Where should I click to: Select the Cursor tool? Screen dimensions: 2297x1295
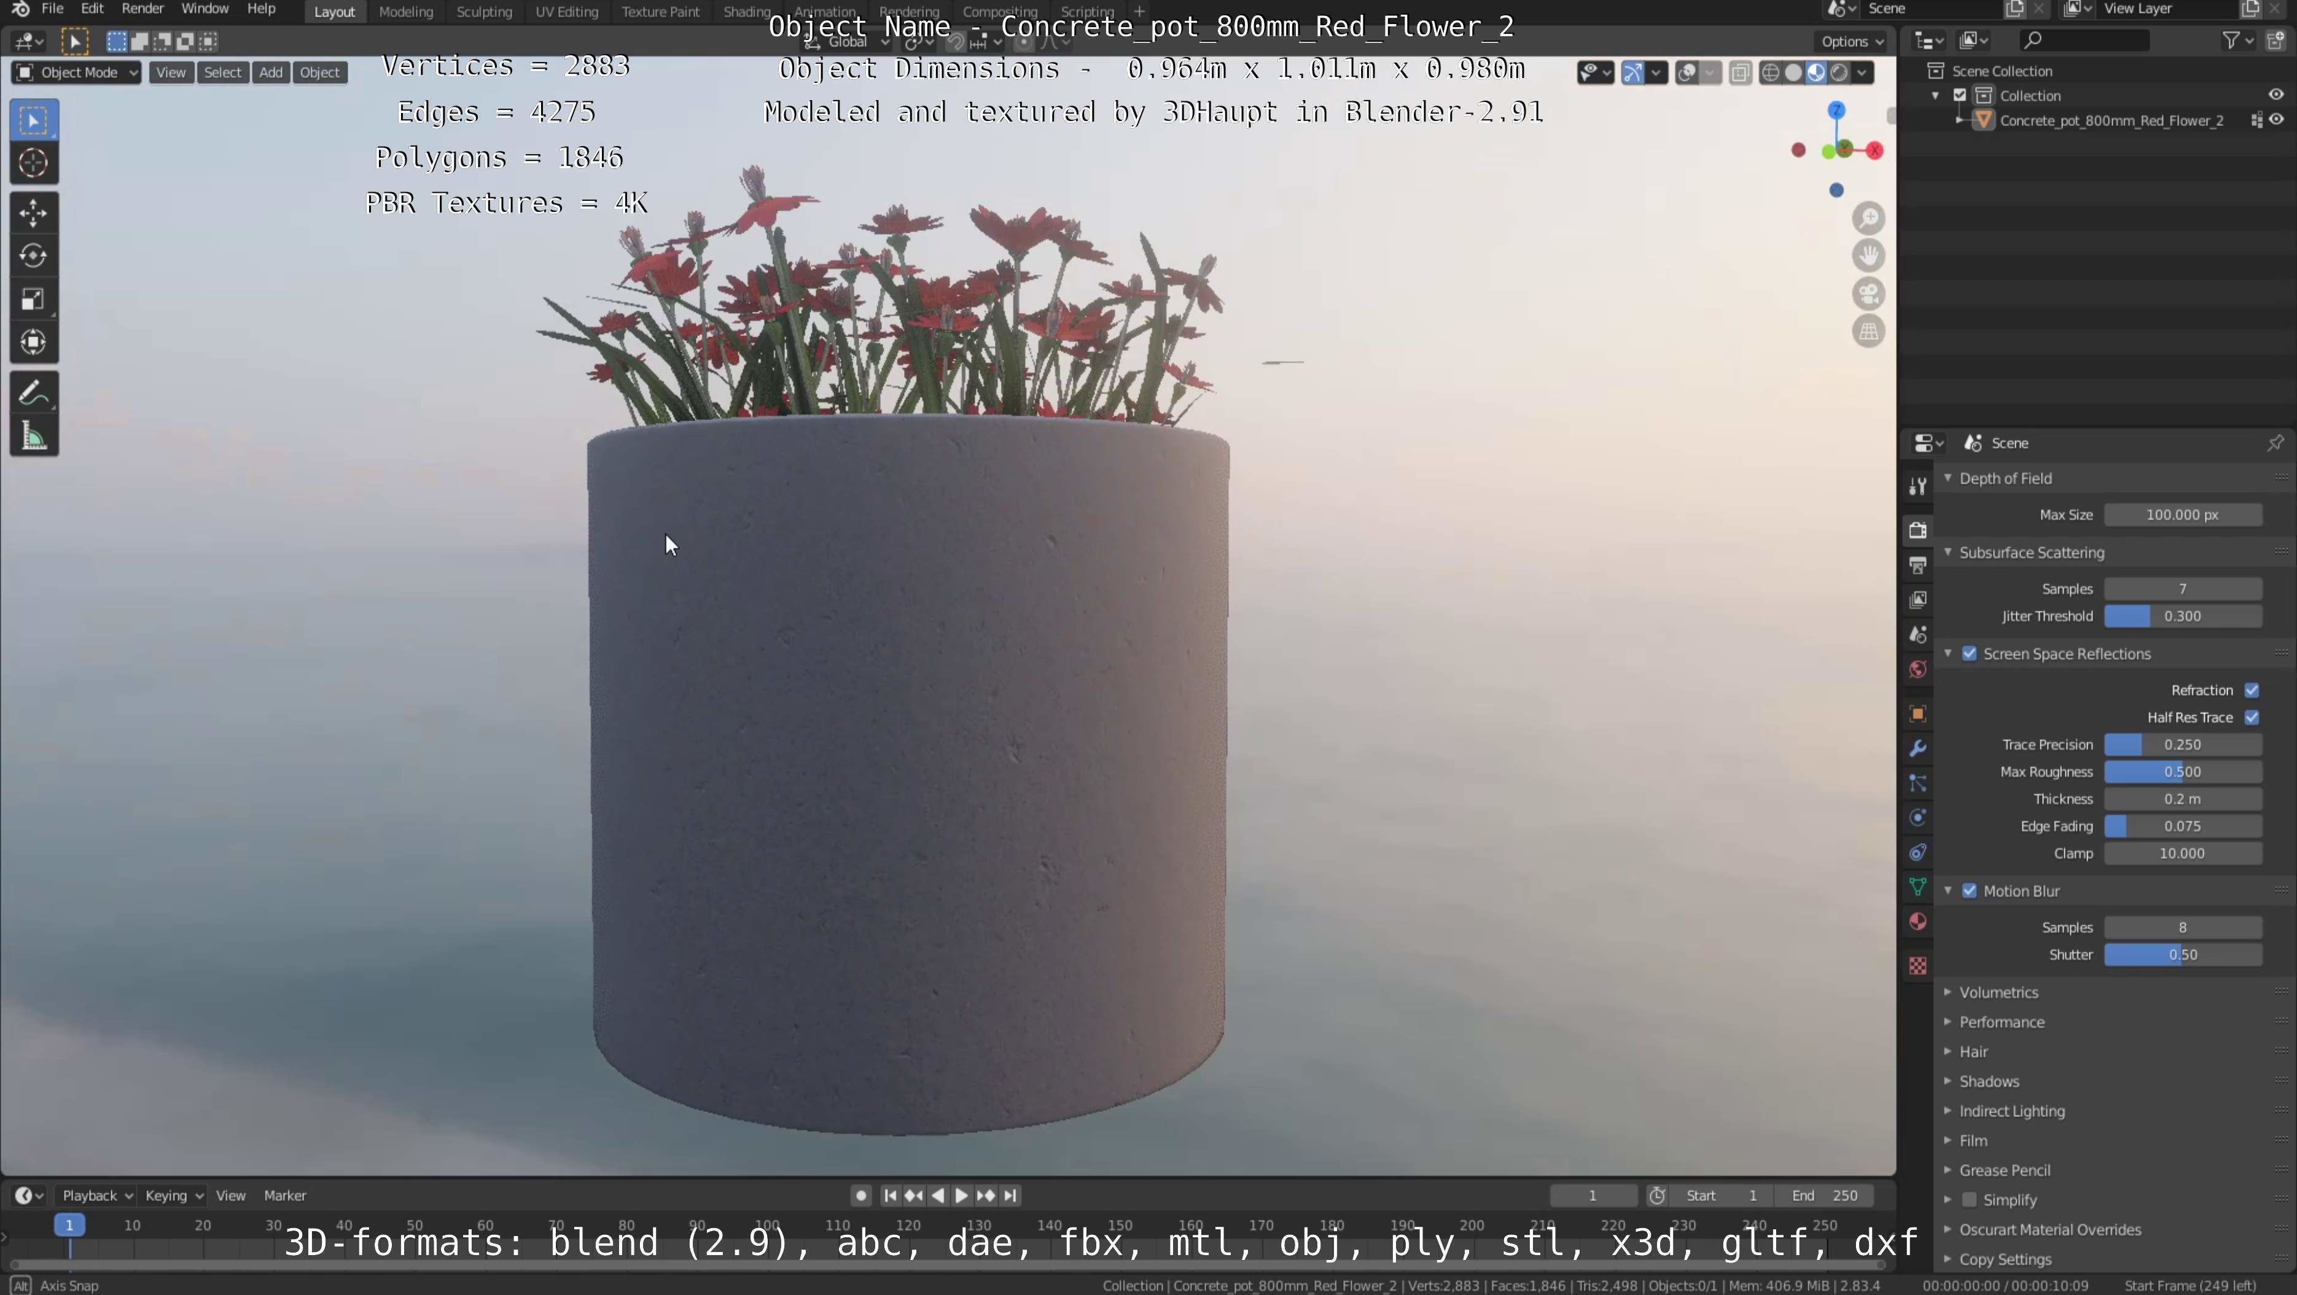34,163
